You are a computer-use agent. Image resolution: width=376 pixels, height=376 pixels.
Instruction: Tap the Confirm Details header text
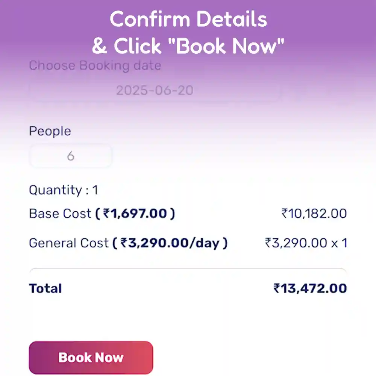(188, 19)
